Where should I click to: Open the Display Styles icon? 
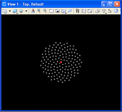[15, 11]
